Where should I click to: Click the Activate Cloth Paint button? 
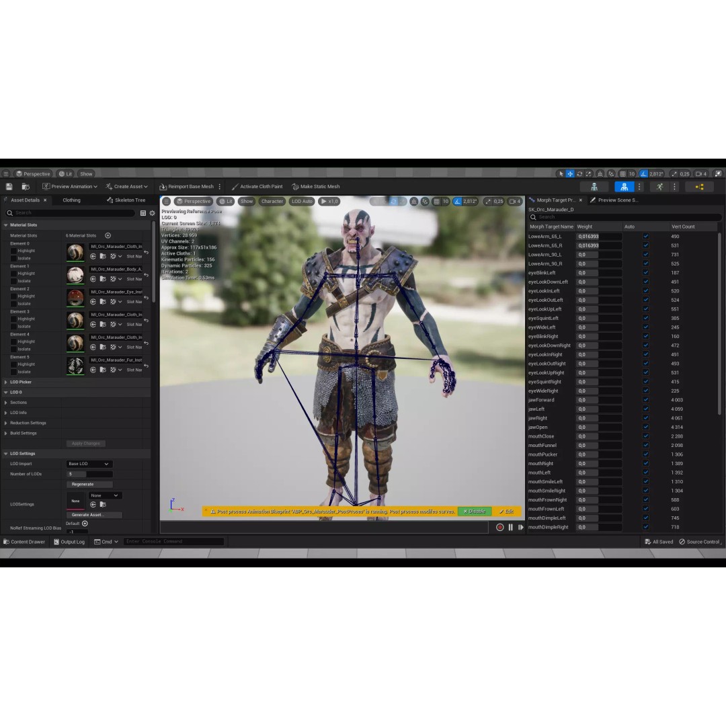point(257,187)
